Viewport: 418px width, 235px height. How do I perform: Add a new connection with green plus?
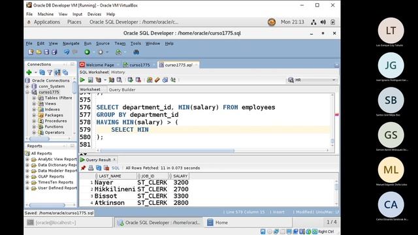click(x=29, y=72)
